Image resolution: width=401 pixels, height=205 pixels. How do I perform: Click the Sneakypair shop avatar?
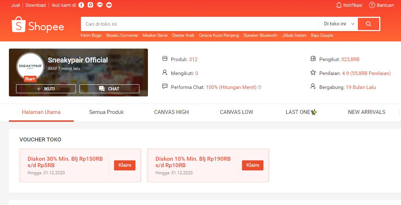(30, 66)
